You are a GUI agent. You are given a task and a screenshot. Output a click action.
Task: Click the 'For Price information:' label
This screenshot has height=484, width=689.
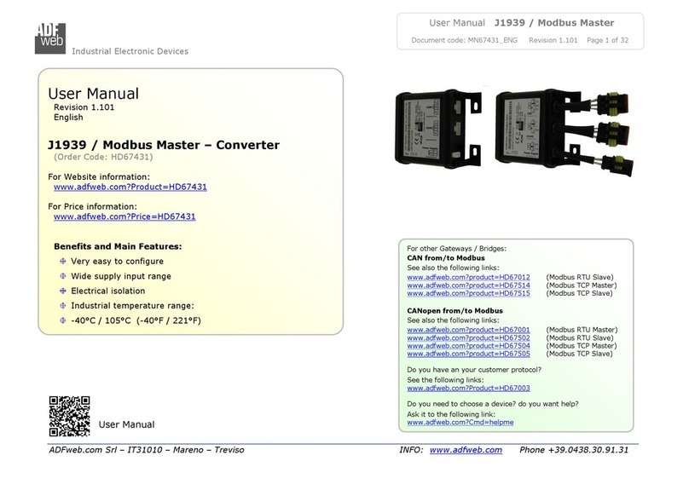point(92,206)
